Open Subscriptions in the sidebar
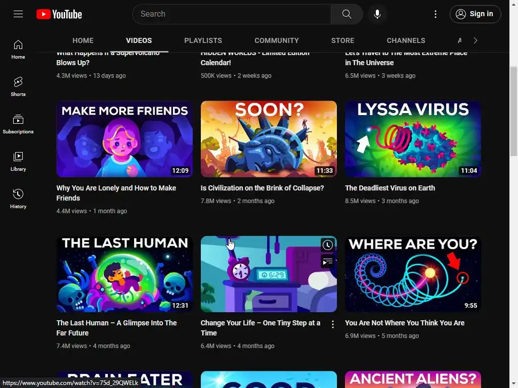The image size is (518, 388). coord(18,124)
